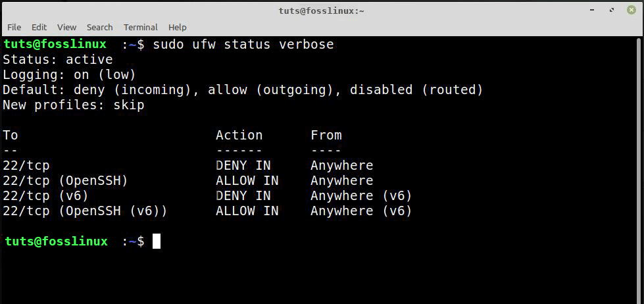Screen dimensions: 644x304
Task: Open the Terminal menu
Action: 140,27
